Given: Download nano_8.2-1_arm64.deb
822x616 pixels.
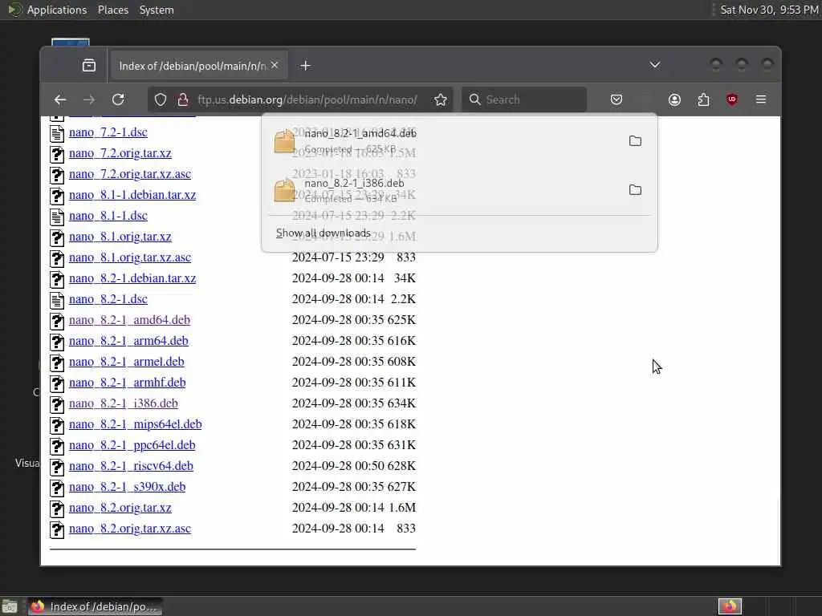Looking at the screenshot, I should (128, 341).
